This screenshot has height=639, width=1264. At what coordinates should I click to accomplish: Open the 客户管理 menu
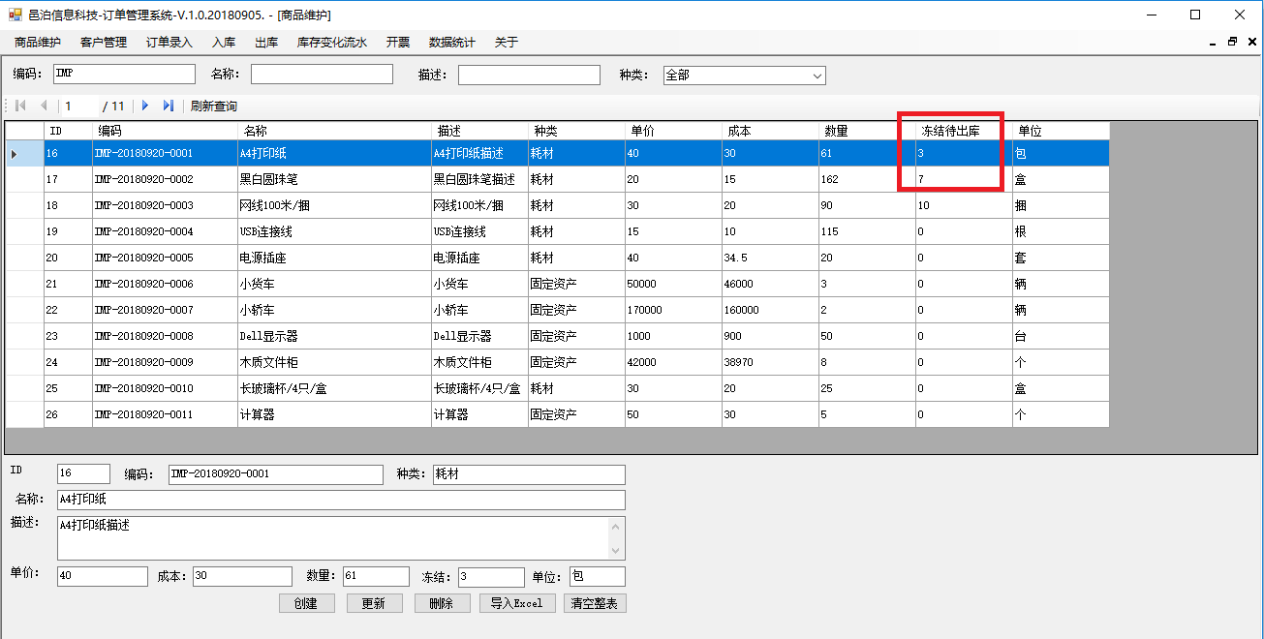coord(104,43)
